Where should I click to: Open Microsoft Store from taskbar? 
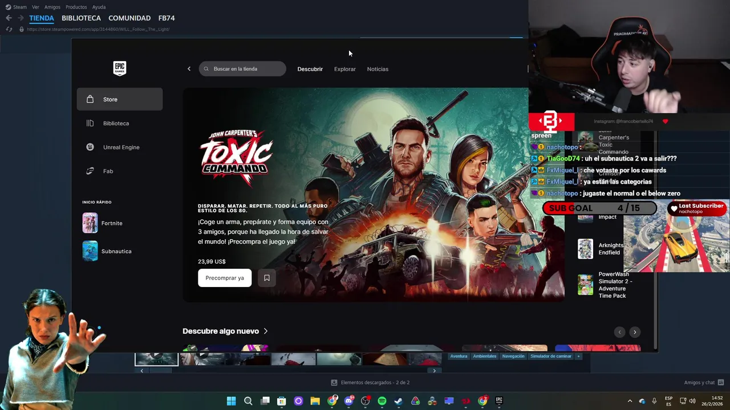(281, 401)
